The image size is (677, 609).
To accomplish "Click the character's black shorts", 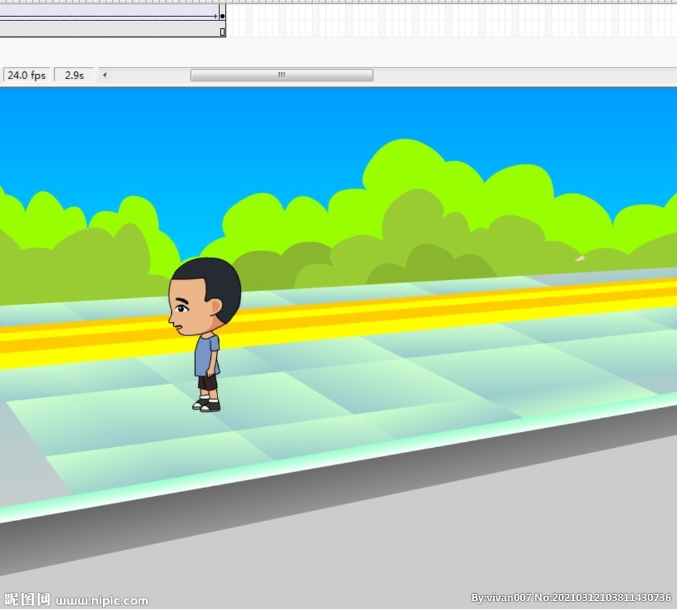I will point(208,383).
